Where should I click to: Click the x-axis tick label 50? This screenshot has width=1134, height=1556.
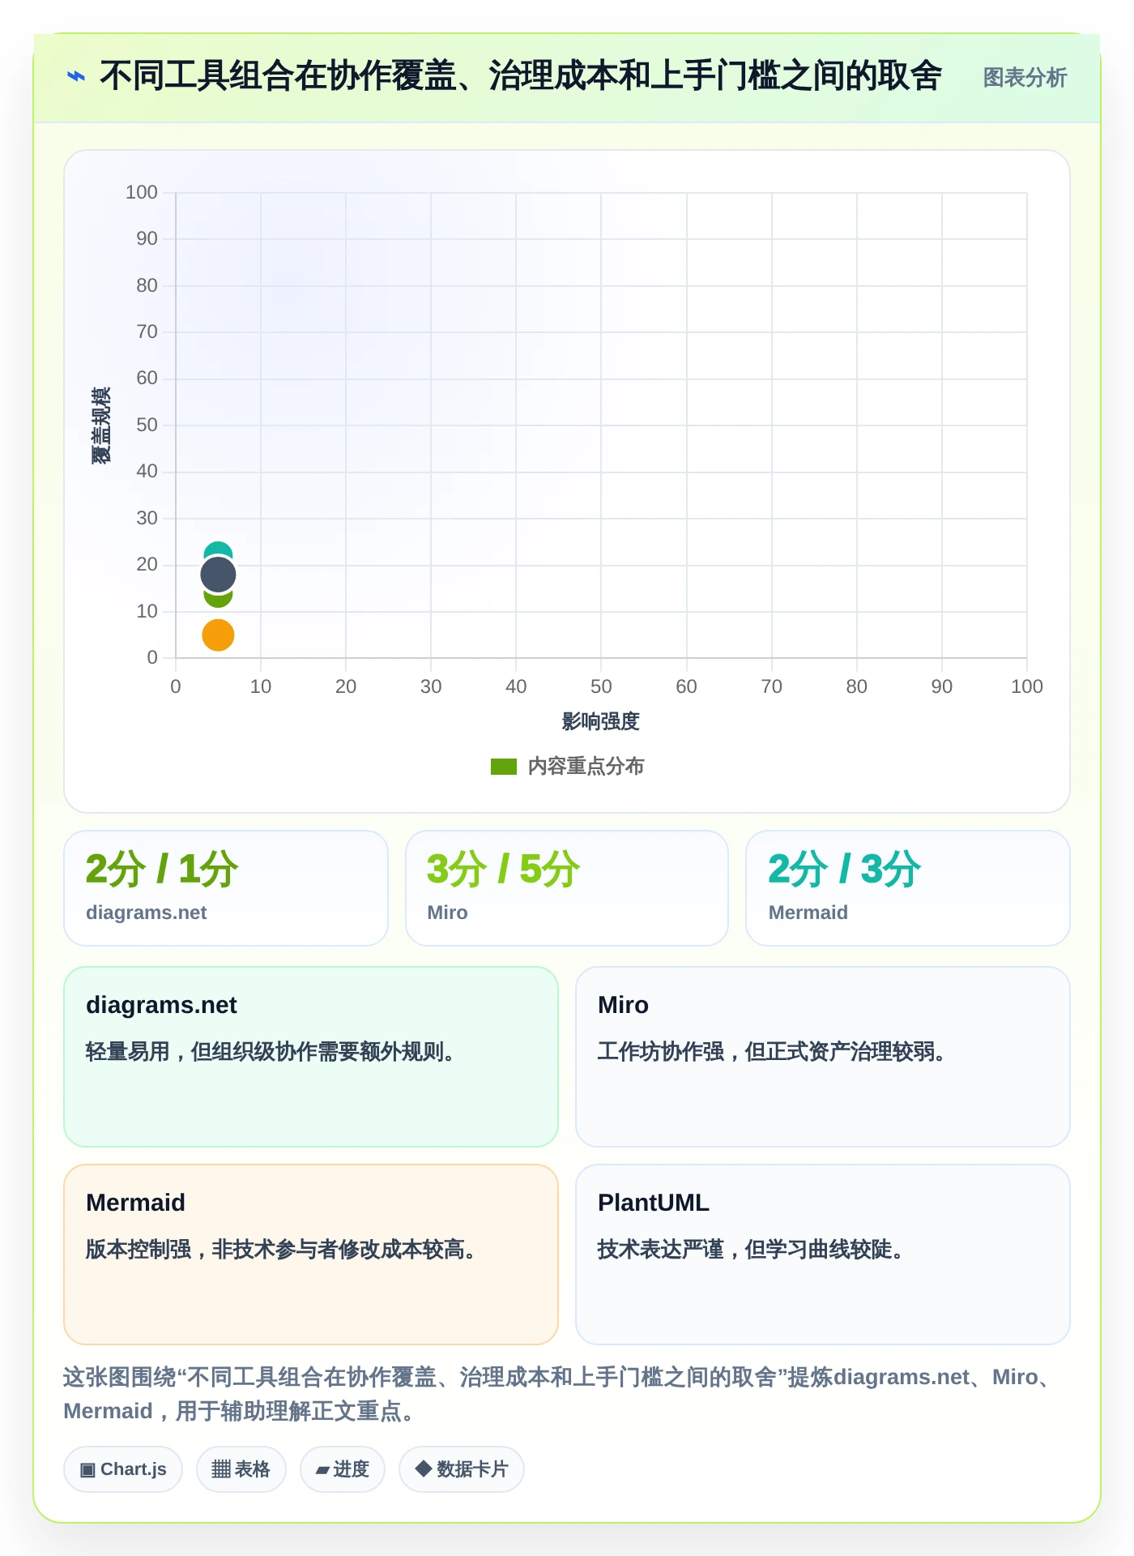pyautogui.click(x=601, y=686)
